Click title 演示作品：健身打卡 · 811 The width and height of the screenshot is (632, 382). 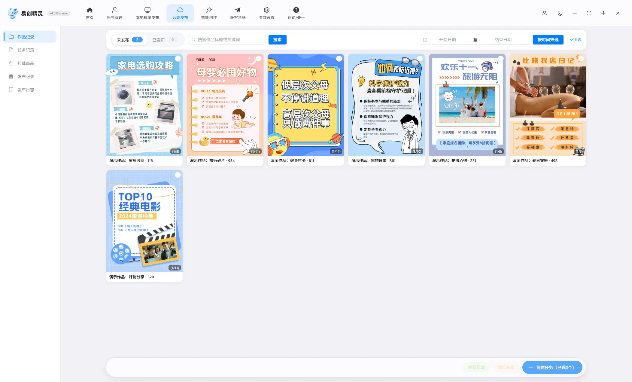coord(292,161)
